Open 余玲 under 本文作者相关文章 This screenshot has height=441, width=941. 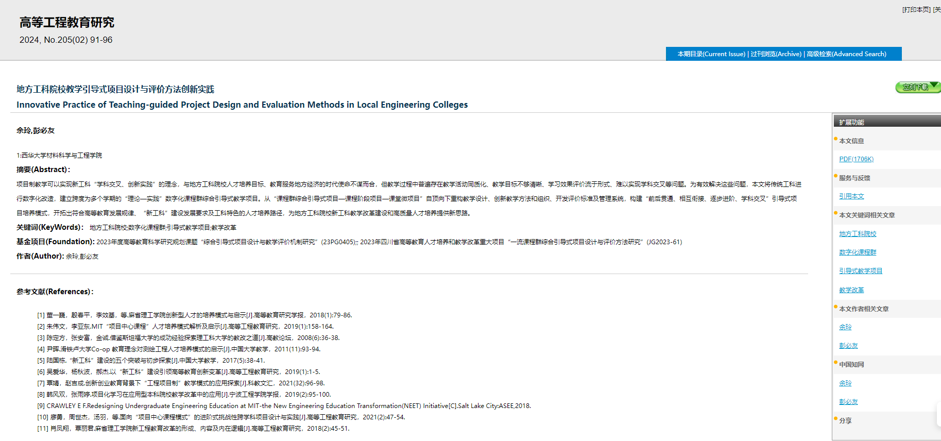(845, 327)
